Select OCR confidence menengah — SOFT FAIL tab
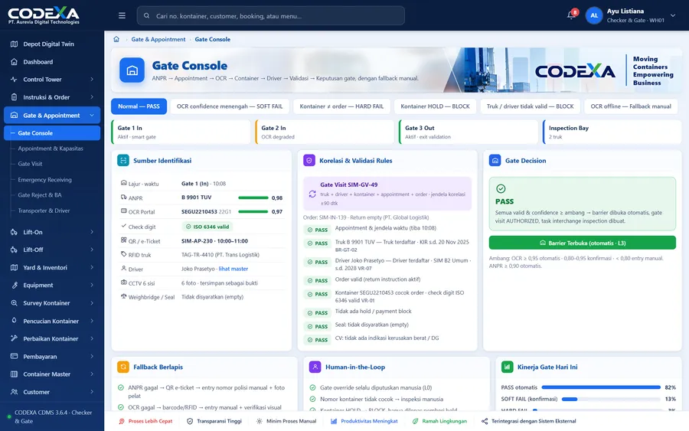 [230, 106]
